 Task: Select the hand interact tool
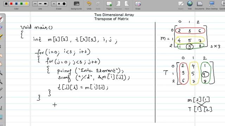(1, 55)
